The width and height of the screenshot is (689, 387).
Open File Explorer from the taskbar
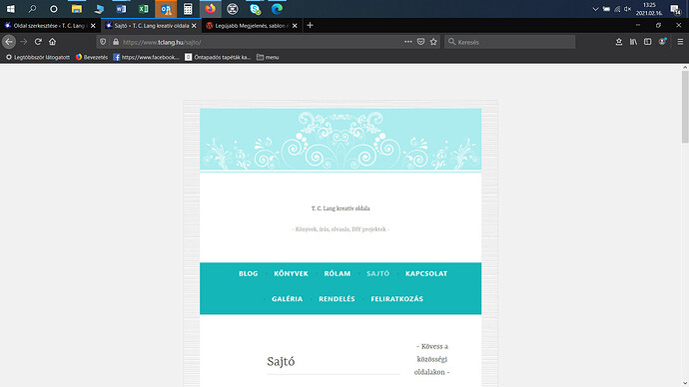(x=77, y=9)
